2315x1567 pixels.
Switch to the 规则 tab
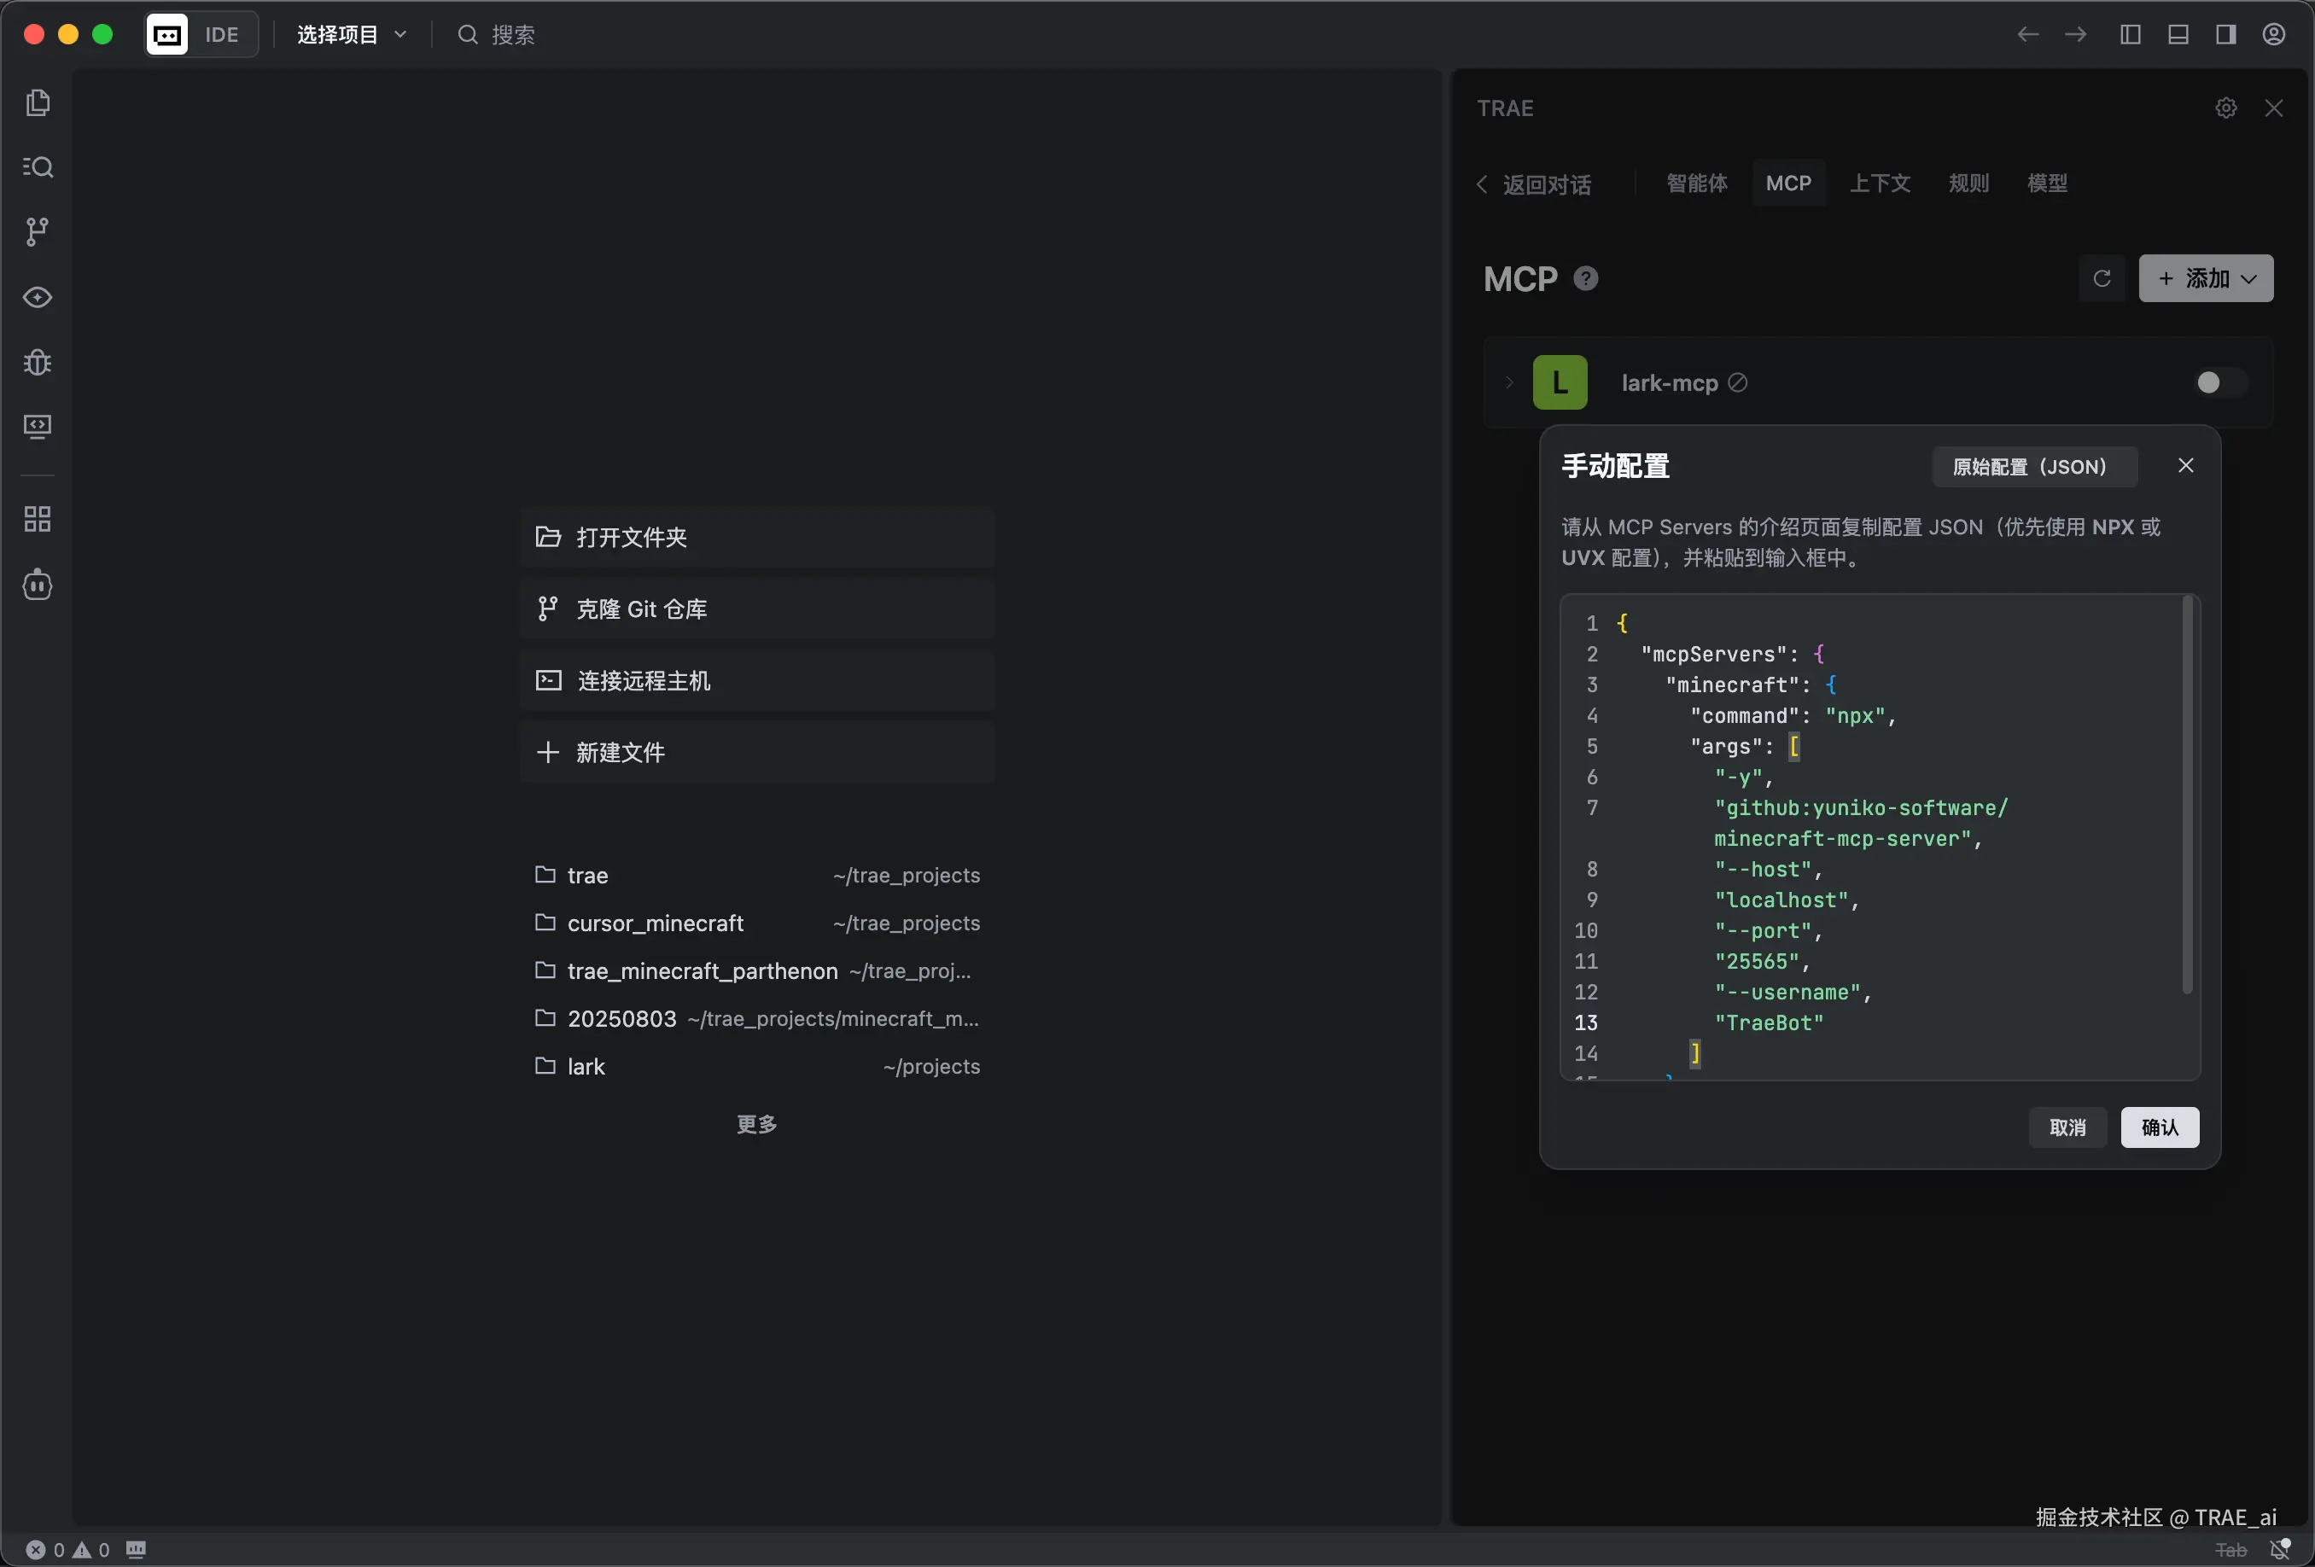click(1968, 183)
